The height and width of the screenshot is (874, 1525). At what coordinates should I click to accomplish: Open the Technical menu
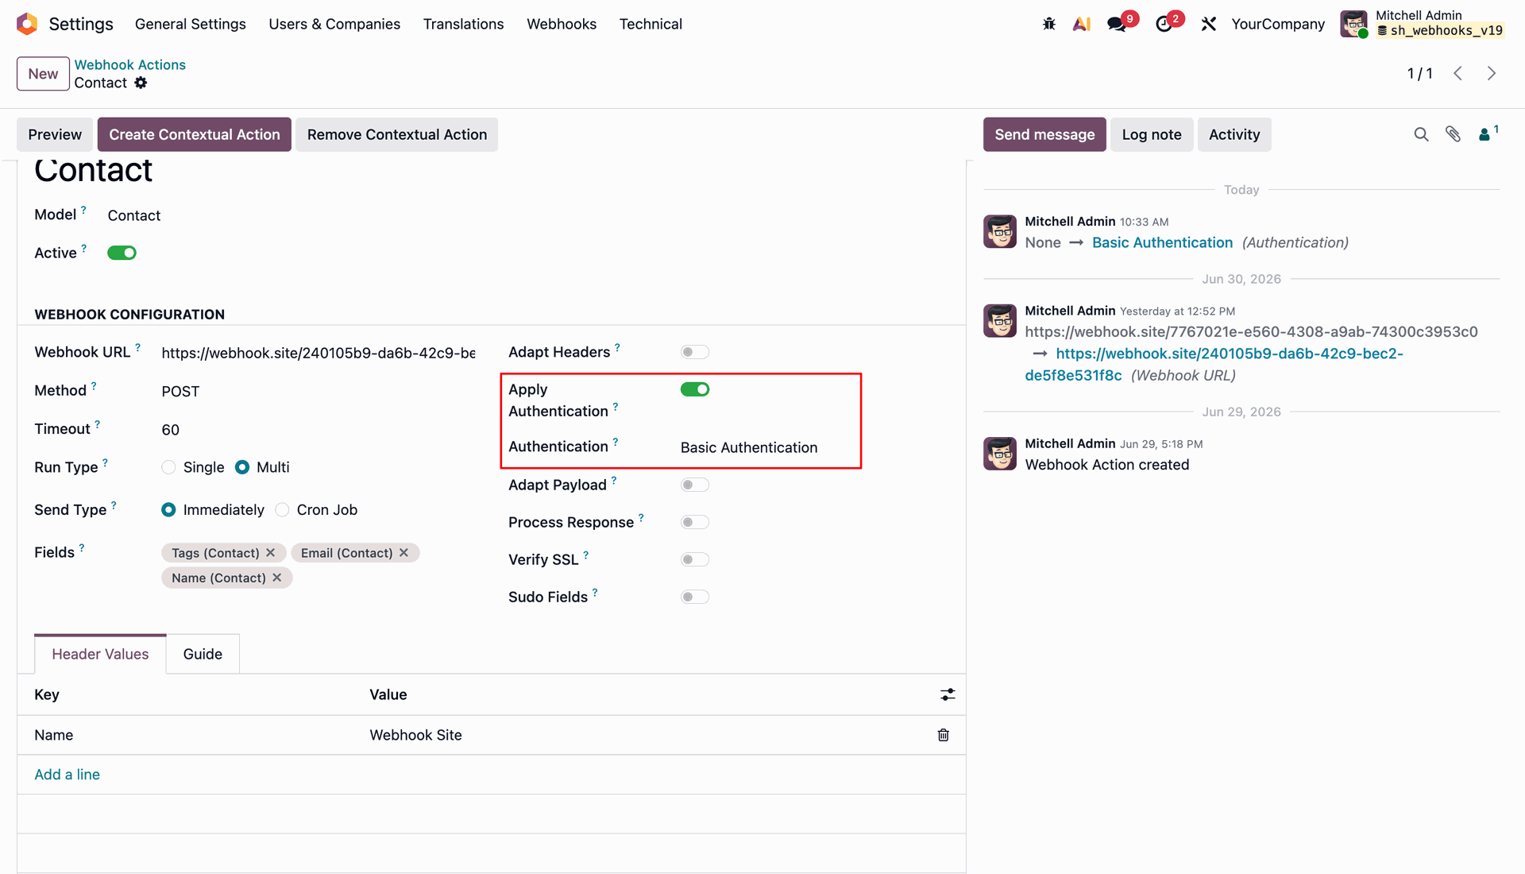tap(651, 24)
